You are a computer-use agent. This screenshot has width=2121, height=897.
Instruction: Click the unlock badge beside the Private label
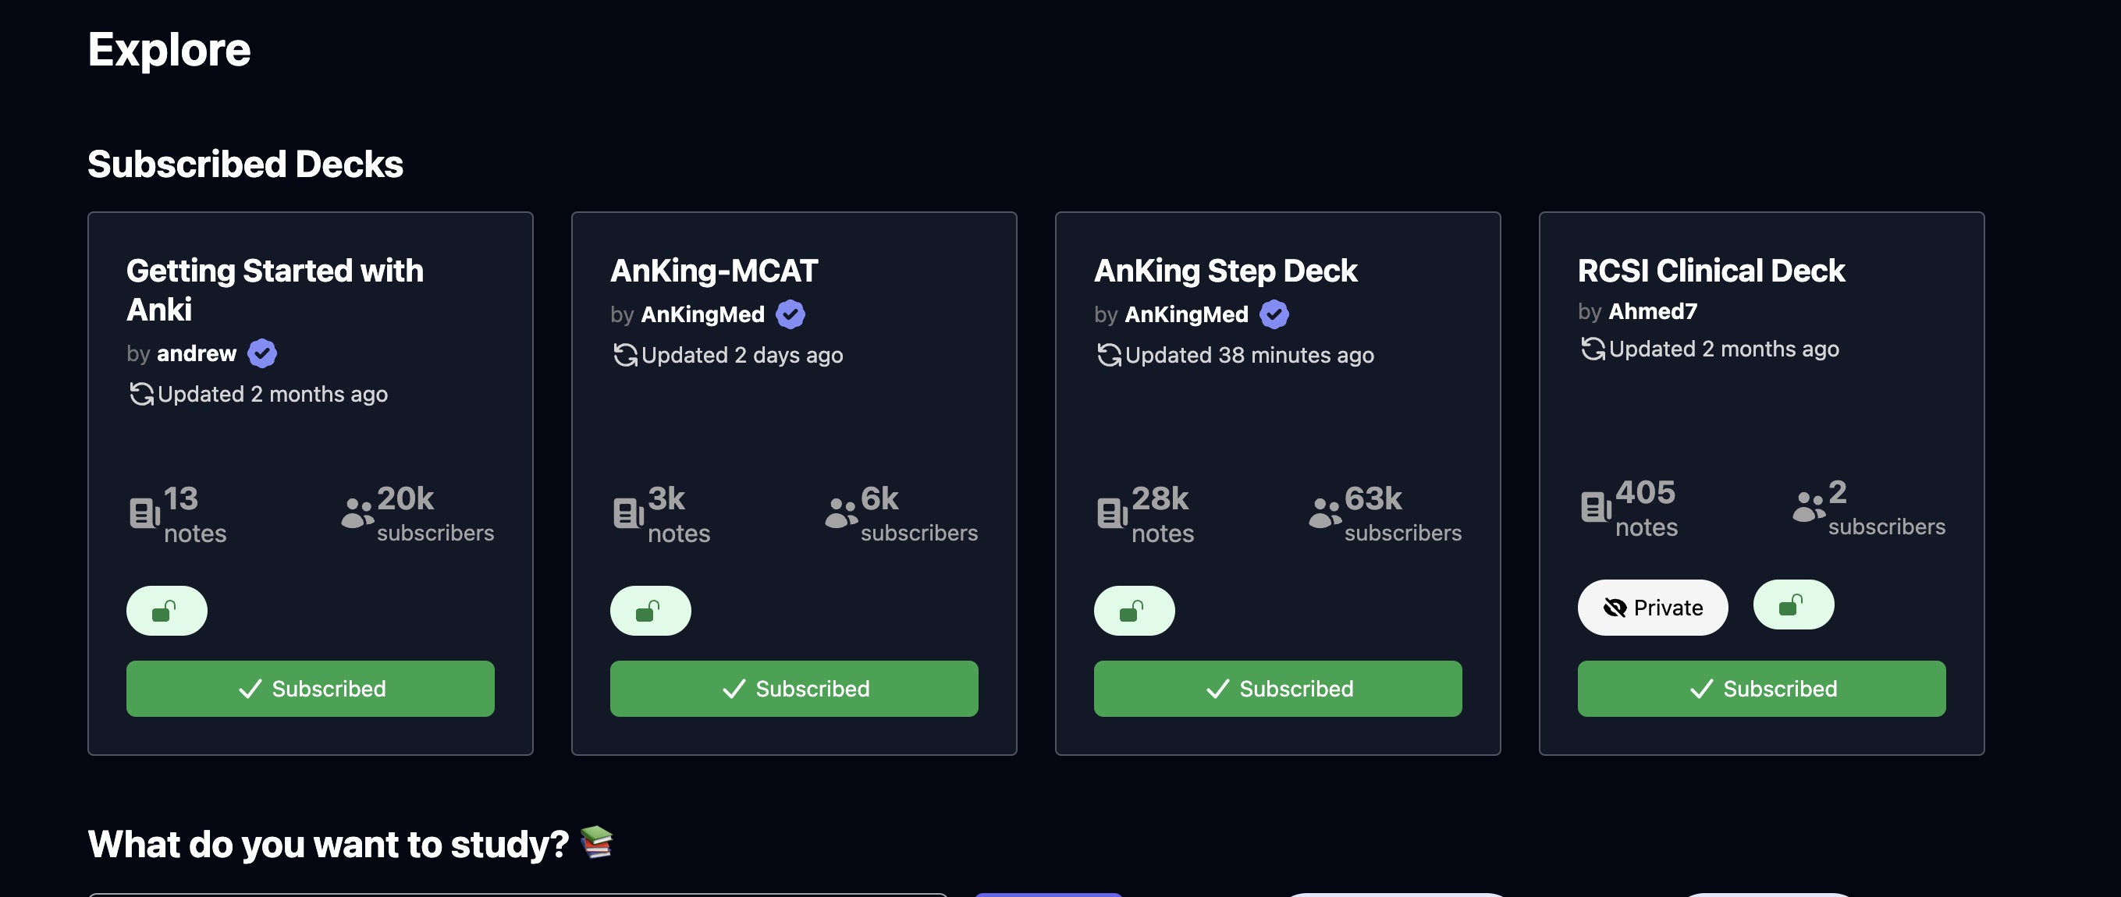point(1792,604)
